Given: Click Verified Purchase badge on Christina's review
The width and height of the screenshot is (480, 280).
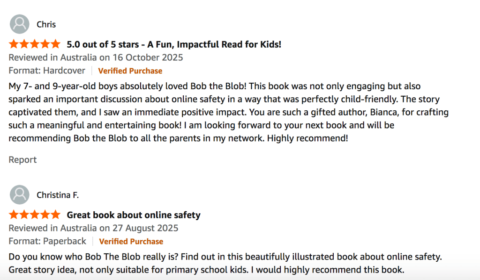Looking at the screenshot, I should tap(131, 242).
